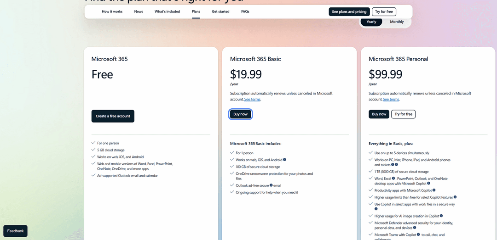The height and width of the screenshot is (240, 497).
Task: Click info icon beside 'Microsoft Teams with Copilot'
Action: [x=418, y=234]
